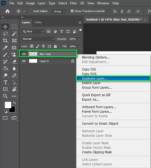The image size is (151, 168).
Task: Choose the Blur droplet tool
Action: click(14, 68)
